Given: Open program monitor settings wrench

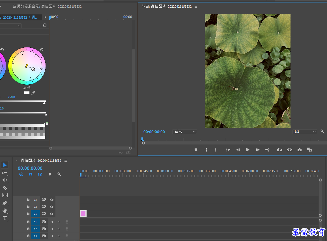Looking at the screenshot, I should pos(322,132).
